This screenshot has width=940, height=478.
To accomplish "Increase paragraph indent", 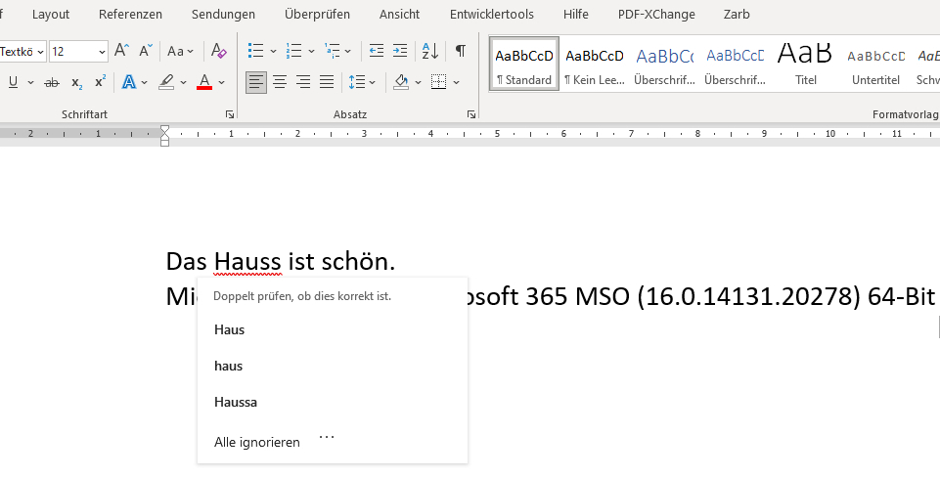I will 400,50.
